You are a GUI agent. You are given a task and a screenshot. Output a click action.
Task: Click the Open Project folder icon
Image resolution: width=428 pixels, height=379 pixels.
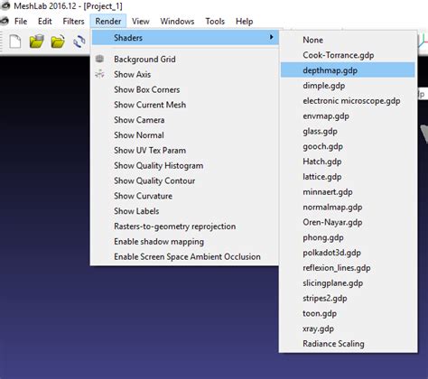(x=37, y=42)
